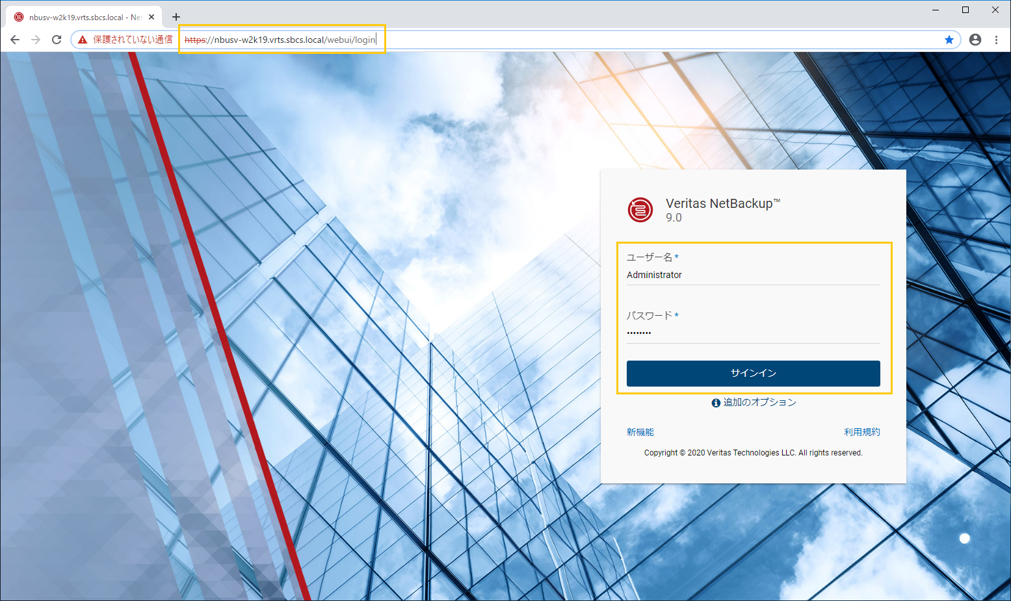The width and height of the screenshot is (1011, 601).
Task: Click the Veritas NetBackup title text
Action: (x=723, y=203)
